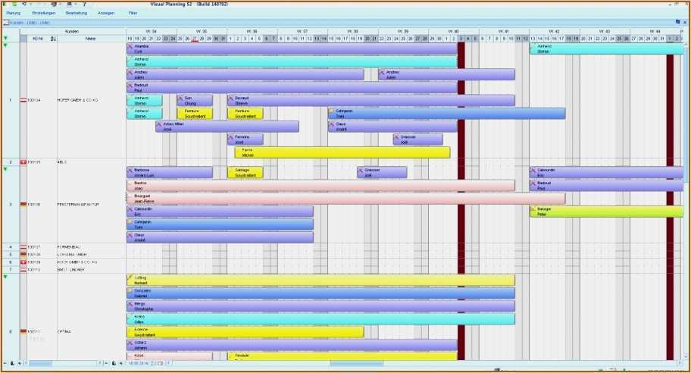691x373 pixels.
Task: Click the date field in bottom bar
Action: (139, 363)
